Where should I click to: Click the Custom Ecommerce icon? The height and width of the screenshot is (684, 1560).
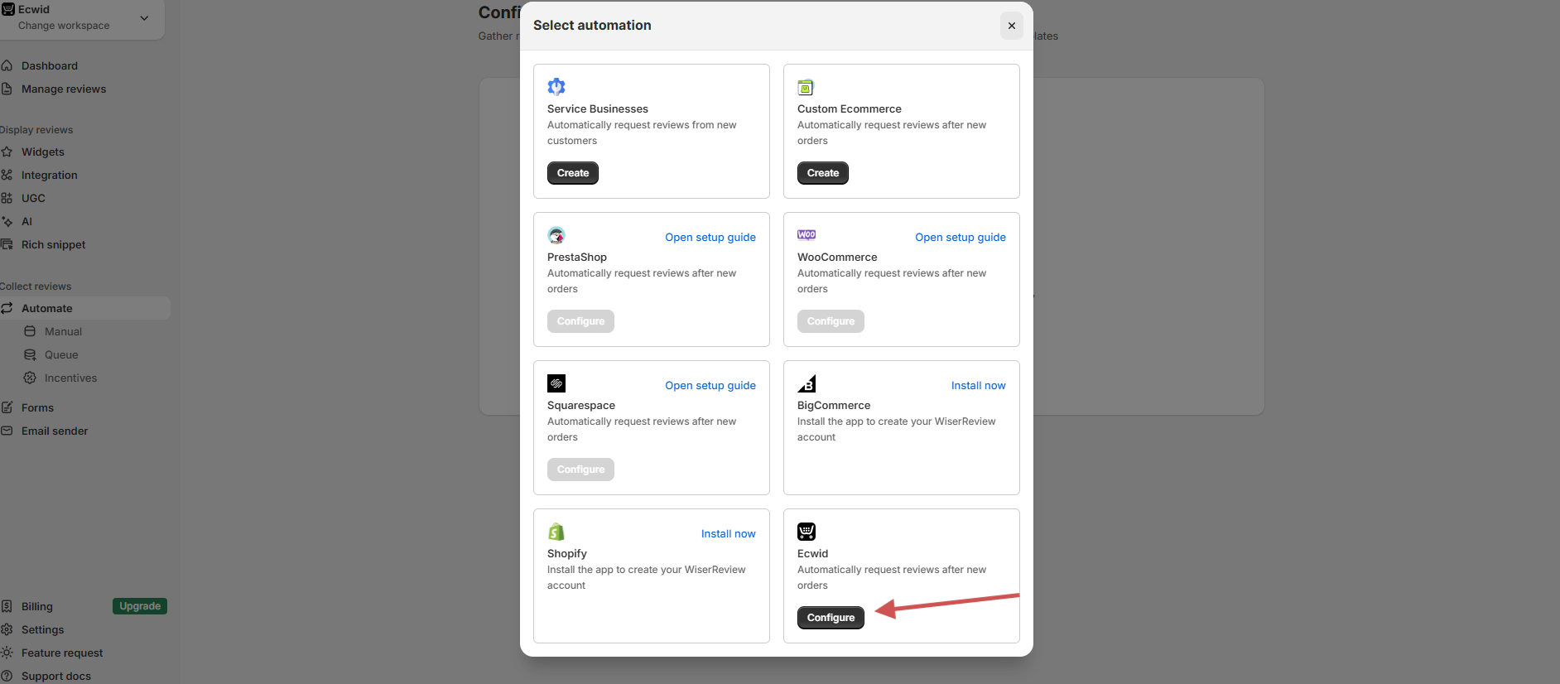806,87
